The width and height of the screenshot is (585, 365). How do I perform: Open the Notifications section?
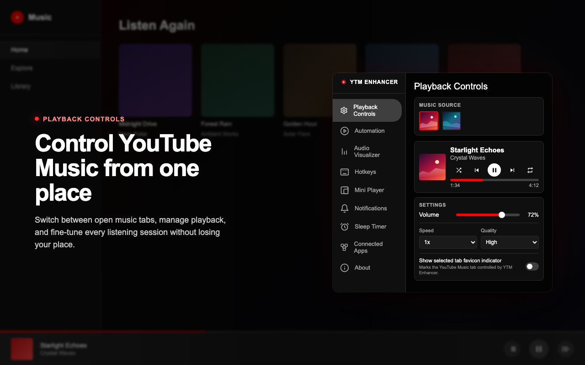pos(367,209)
